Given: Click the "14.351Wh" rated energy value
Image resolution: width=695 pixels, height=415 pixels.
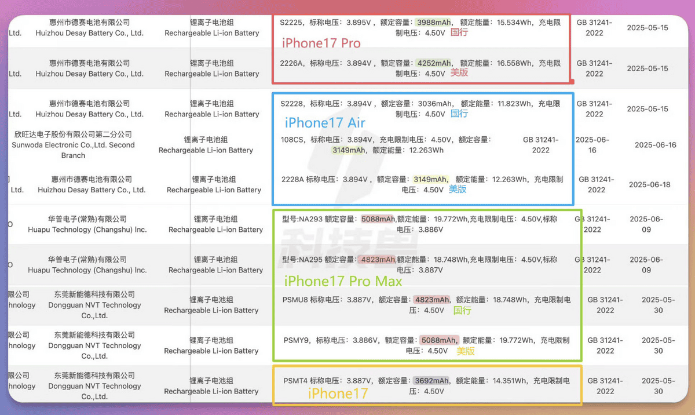Looking at the screenshot, I should tap(509, 381).
